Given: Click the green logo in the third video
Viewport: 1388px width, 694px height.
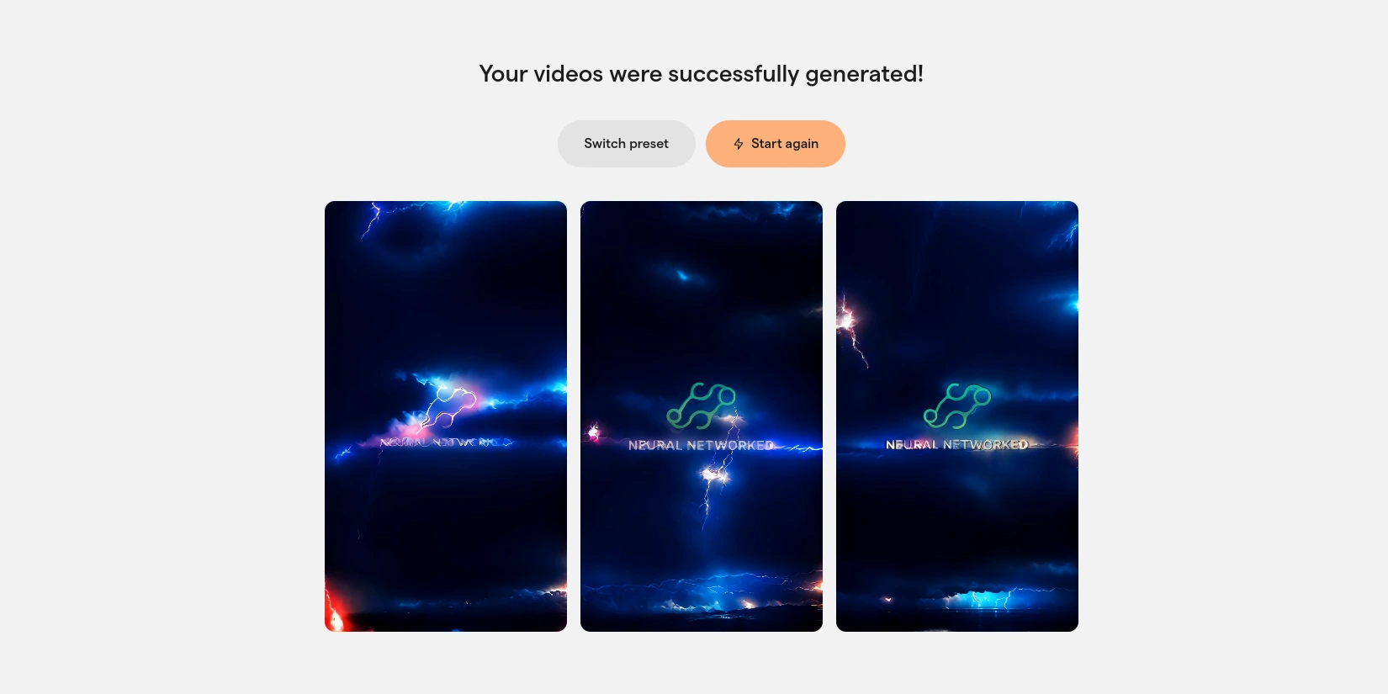Looking at the screenshot, I should point(957,405).
